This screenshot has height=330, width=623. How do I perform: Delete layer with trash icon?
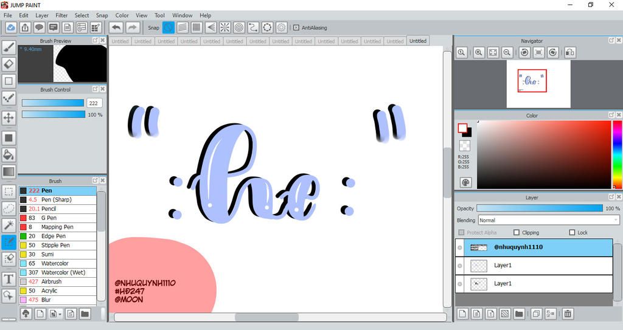(x=568, y=314)
